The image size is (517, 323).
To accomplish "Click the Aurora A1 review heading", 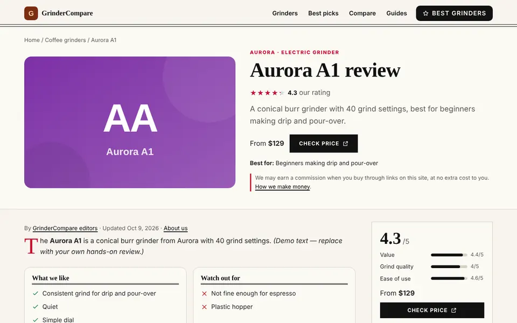I will [x=325, y=70].
